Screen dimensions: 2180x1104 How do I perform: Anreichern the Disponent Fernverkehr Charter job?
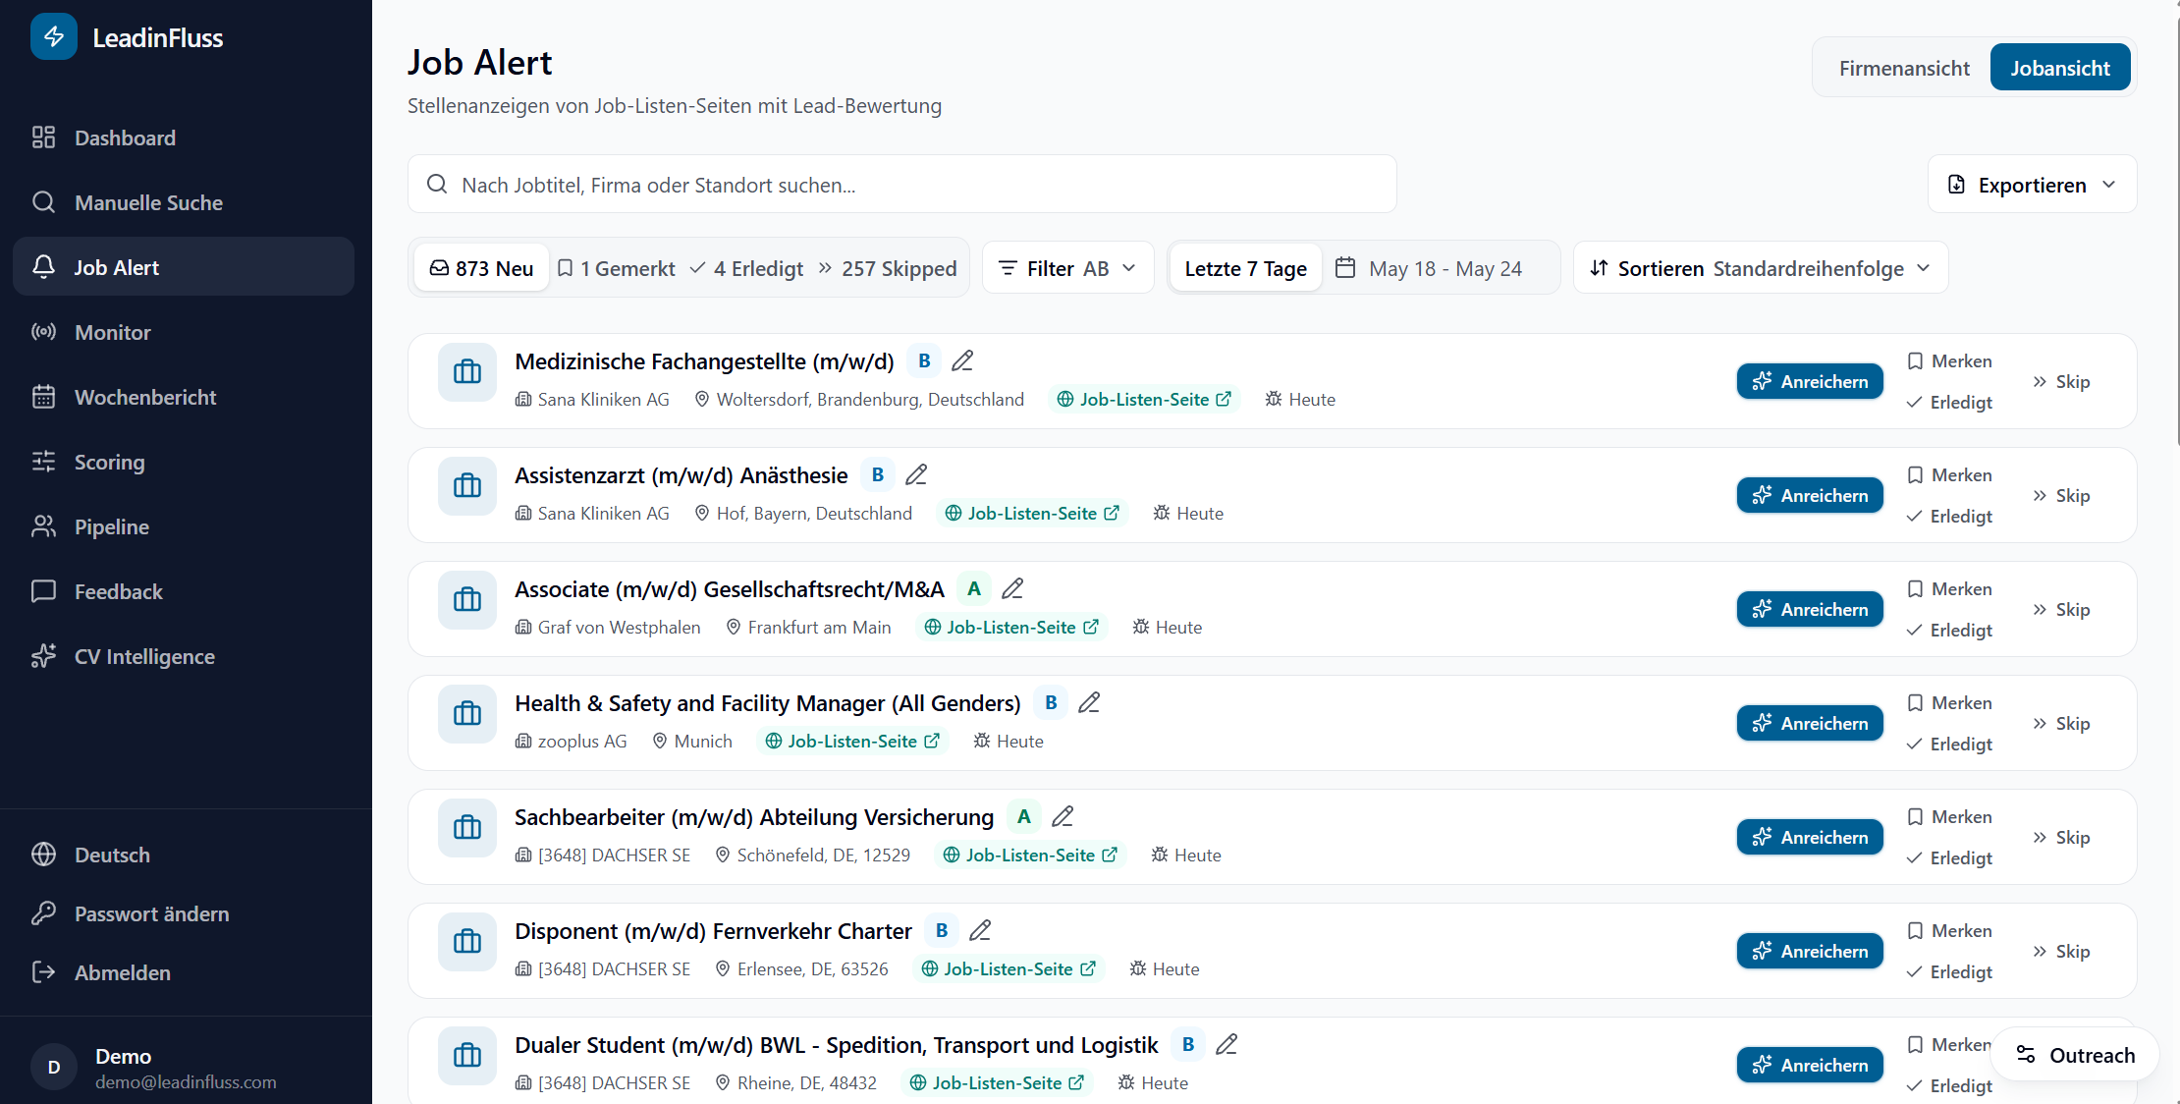tap(1810, 951)
